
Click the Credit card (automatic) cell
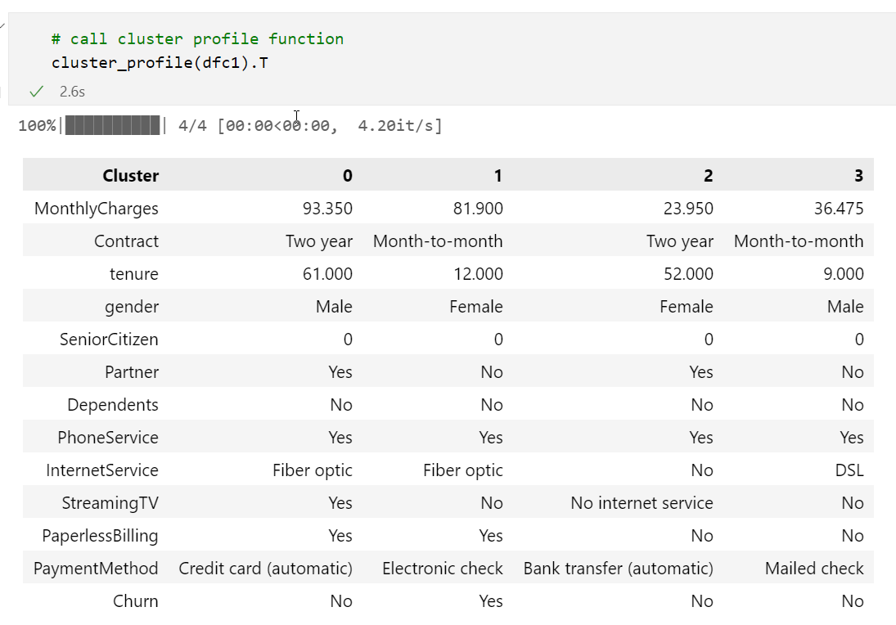click(x=266, y=569)
